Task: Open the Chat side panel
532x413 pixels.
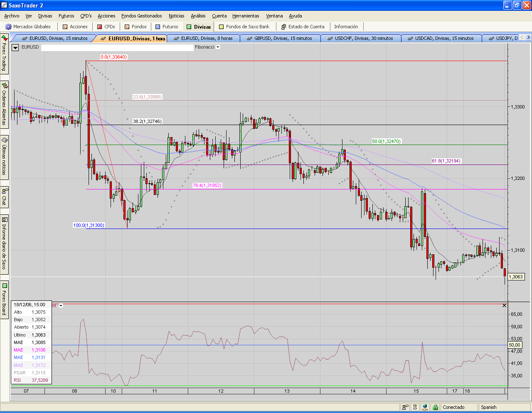Action: [4, 197]
